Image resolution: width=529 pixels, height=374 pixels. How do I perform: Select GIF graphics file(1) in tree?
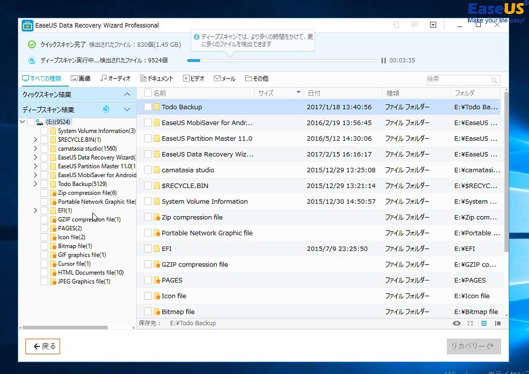(x=82, y=255)
